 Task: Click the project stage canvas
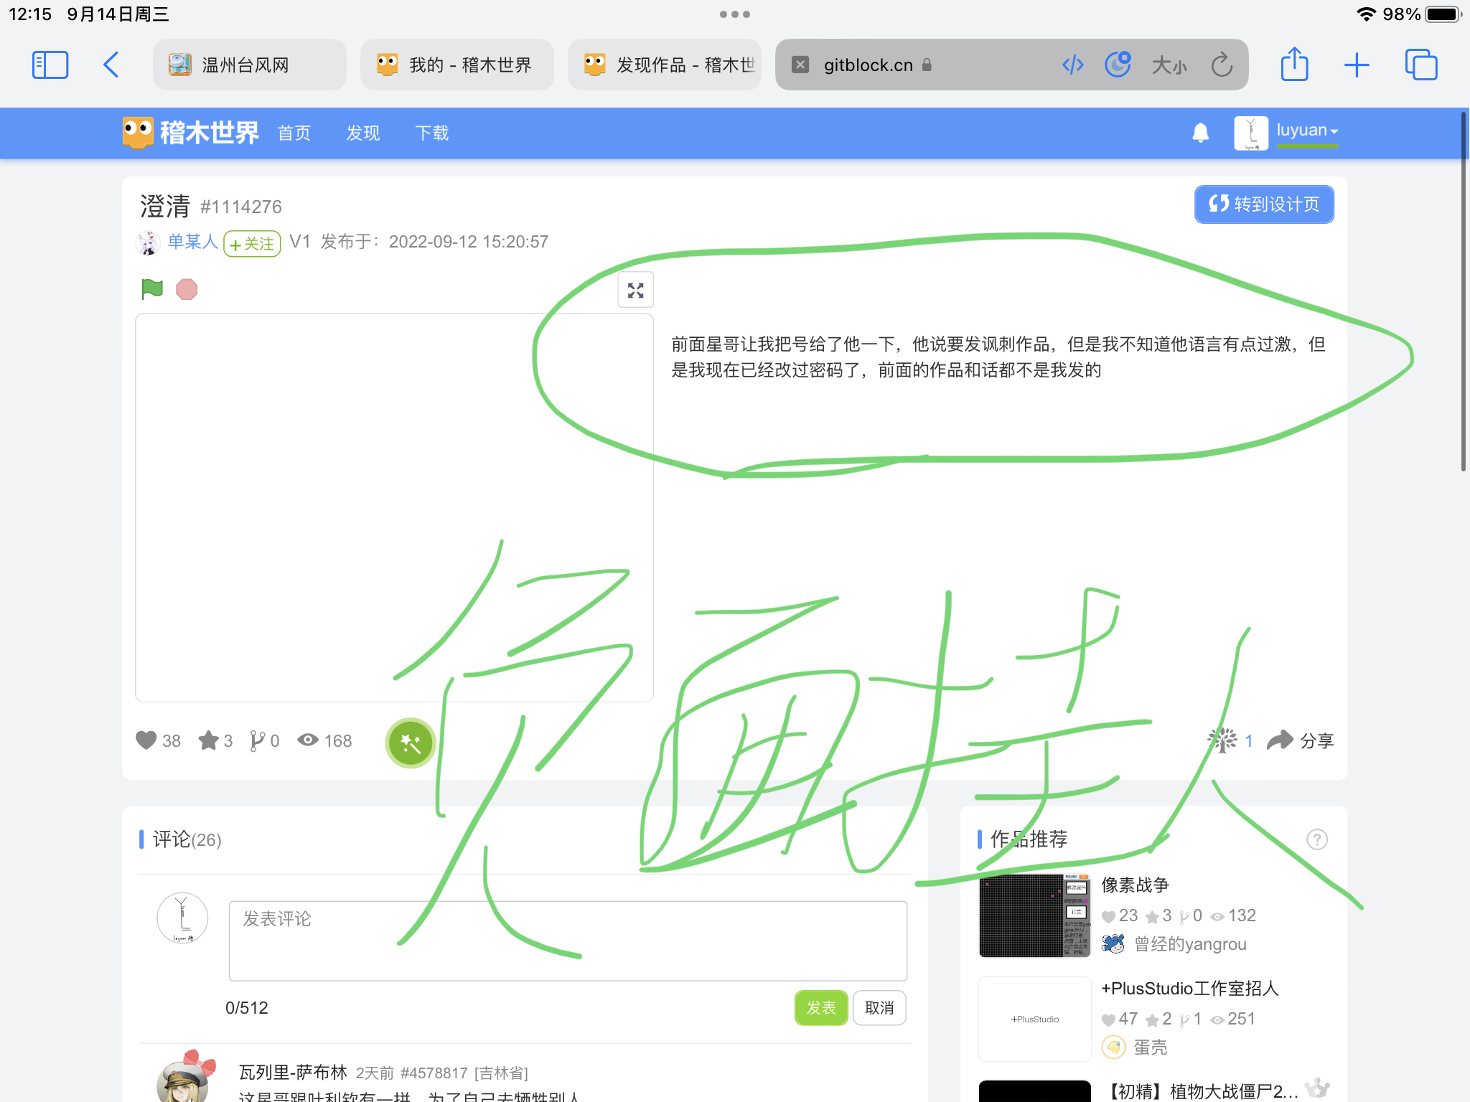coord(394,507)
